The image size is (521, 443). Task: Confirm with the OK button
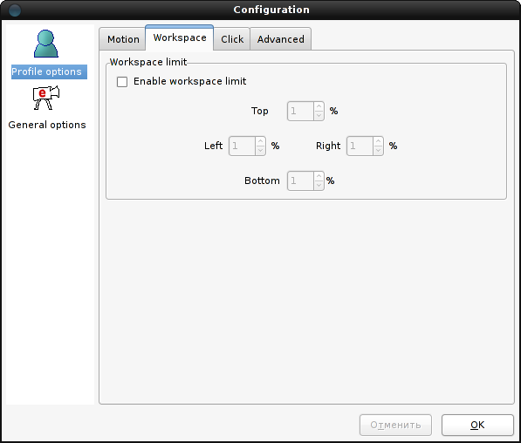(477, 425)
